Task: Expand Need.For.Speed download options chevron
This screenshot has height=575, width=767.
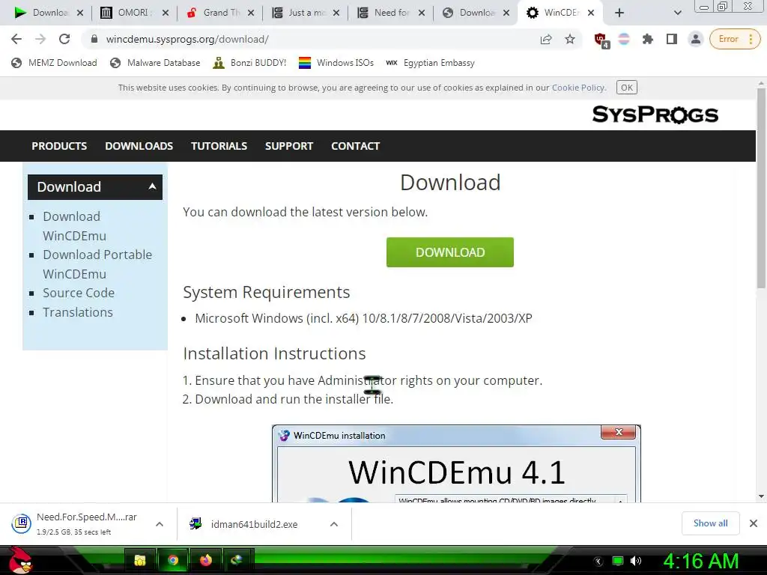Action: click(x=160, y=524)
